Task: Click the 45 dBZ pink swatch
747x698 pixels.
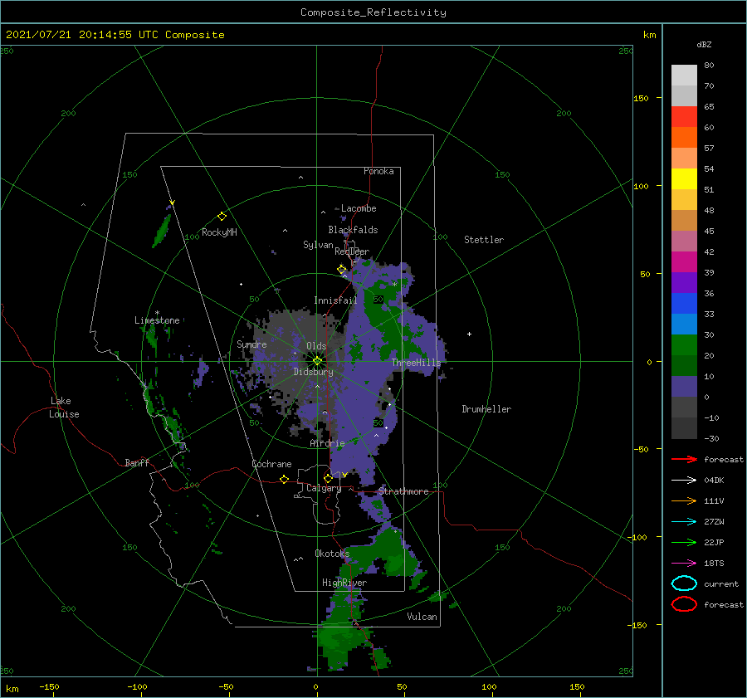Action: click(x=684, y=241)
